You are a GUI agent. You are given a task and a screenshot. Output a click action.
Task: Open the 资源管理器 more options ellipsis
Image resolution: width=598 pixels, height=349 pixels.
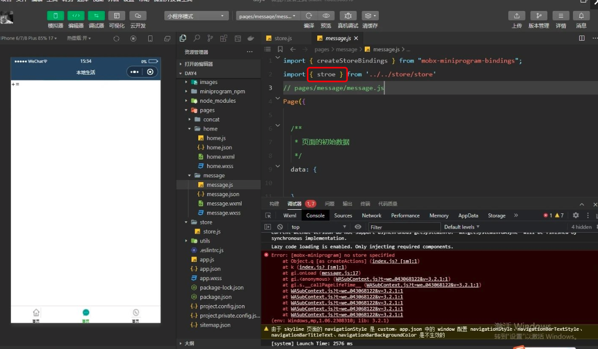(x=249, y=52)
